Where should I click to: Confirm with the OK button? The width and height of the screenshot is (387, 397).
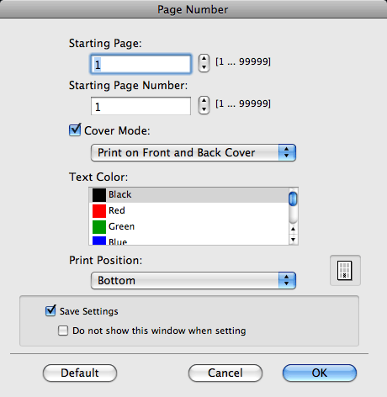point(320,373)
